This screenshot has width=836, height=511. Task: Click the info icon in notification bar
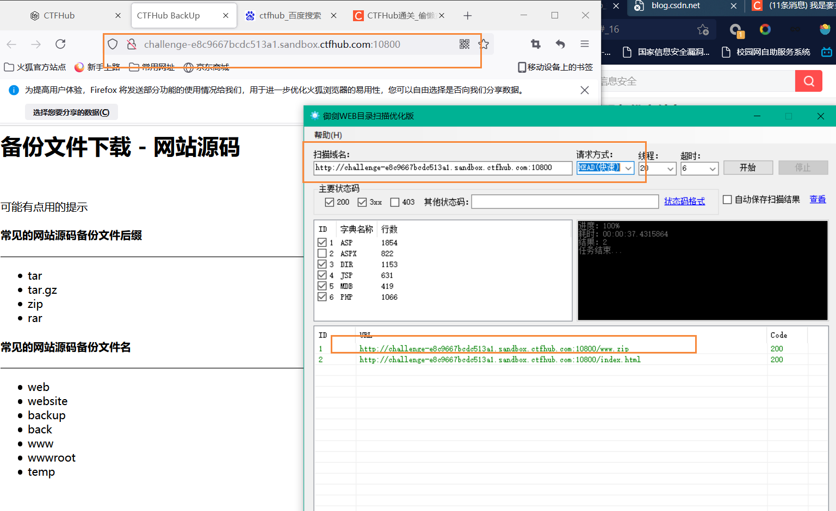click(14, 90)
